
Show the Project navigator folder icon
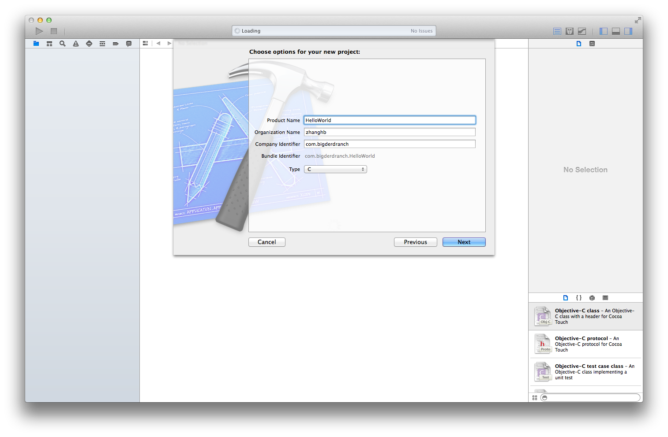(x=36, y=44)
